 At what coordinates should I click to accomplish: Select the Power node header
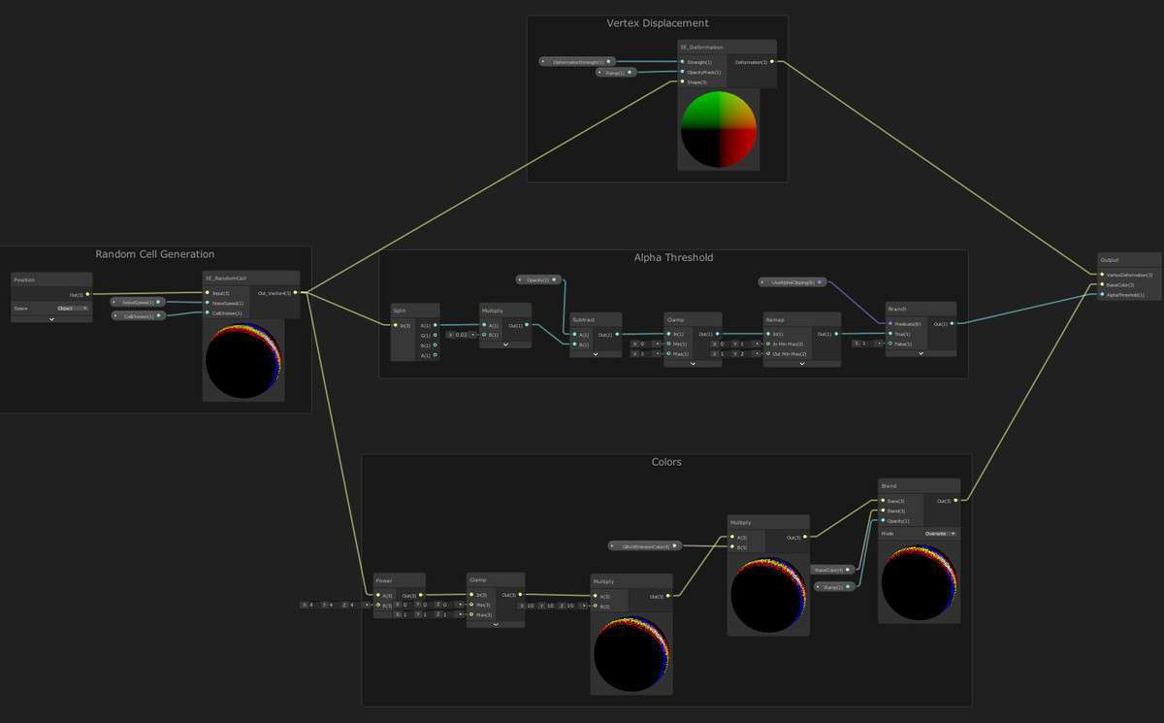[x=399, y=580]
